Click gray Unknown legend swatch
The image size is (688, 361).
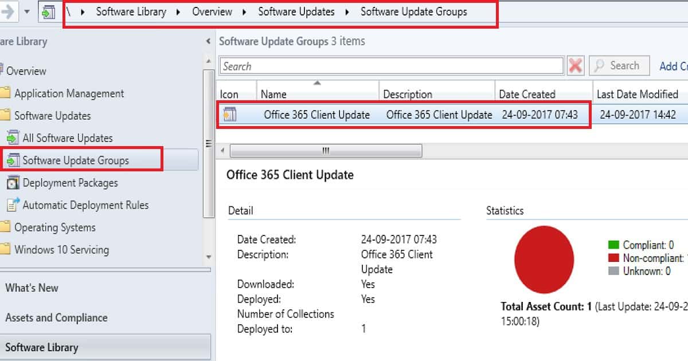coord(613,272)
